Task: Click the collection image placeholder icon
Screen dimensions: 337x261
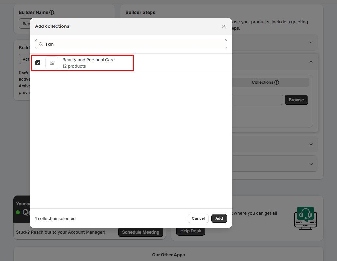Action: click(52, 63)
